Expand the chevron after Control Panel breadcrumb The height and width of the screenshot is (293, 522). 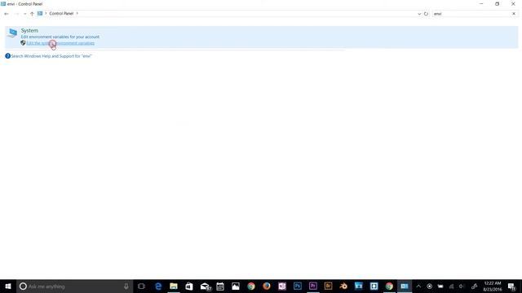77,13
